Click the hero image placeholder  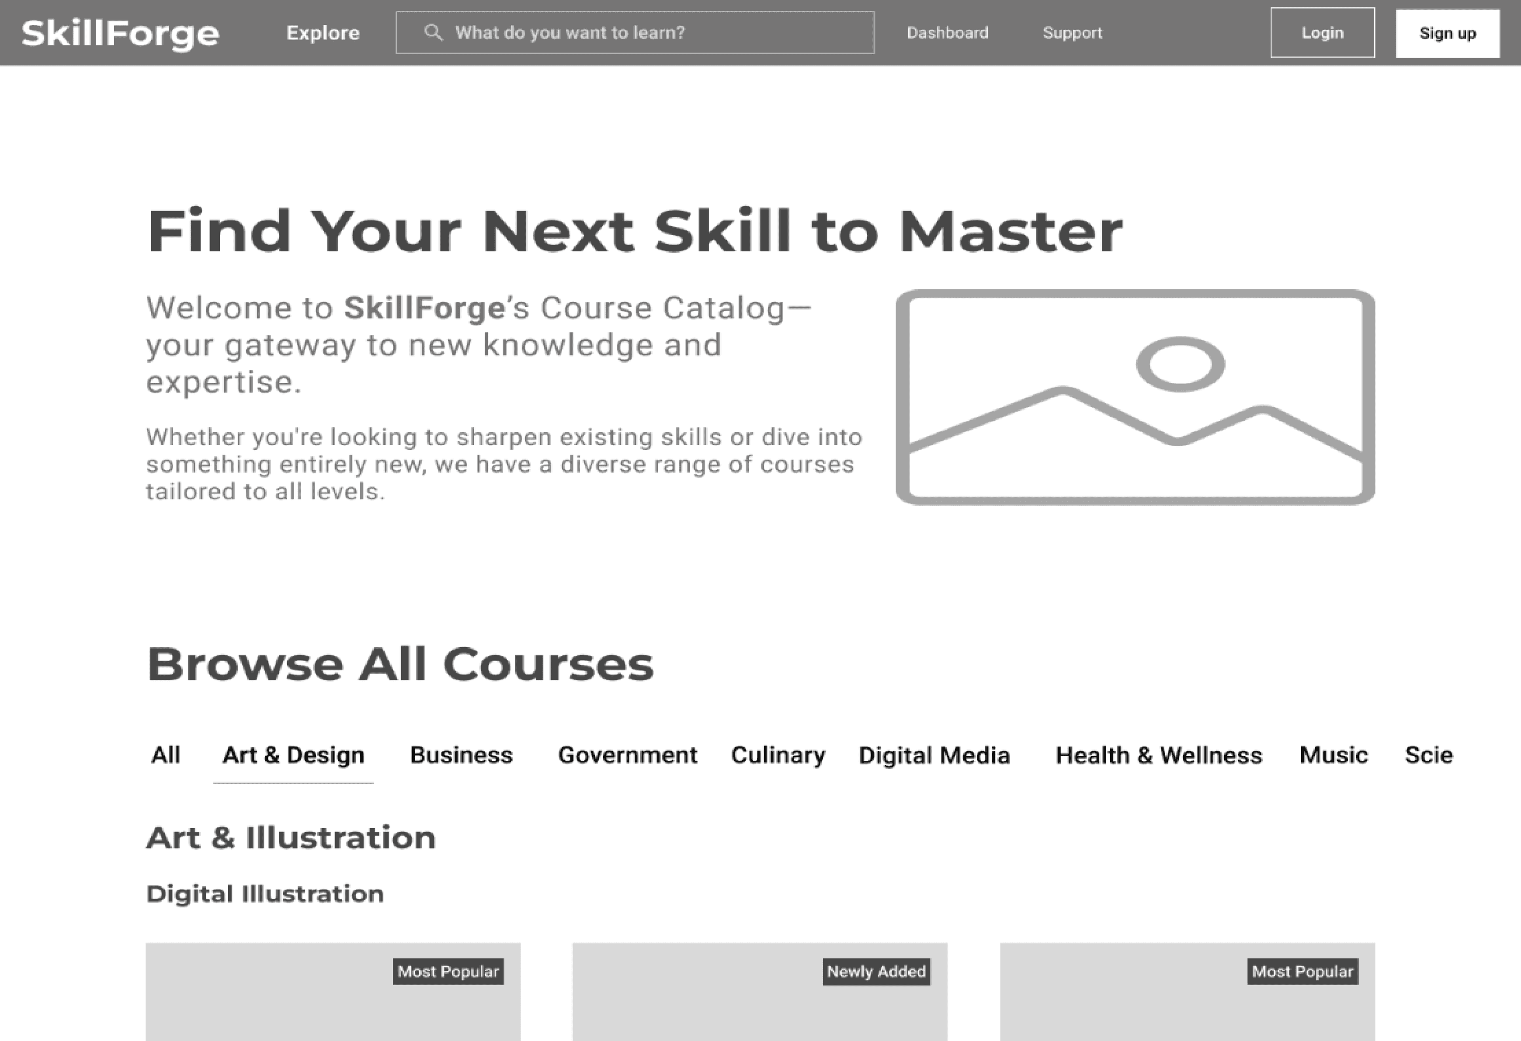1135,397
